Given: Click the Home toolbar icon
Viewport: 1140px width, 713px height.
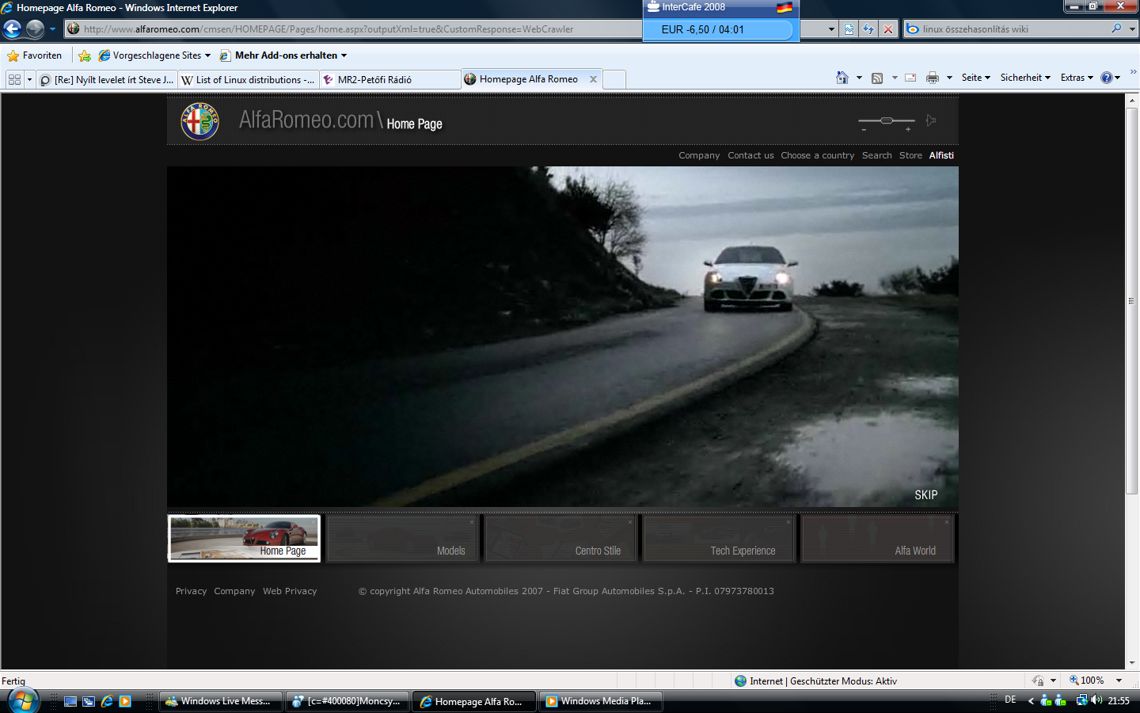Looking at the screenshot, I should (842, 78).
